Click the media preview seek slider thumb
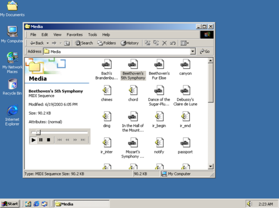Image resolution: width=279 pixels, height=208 pixels. [x=38, y=132]
